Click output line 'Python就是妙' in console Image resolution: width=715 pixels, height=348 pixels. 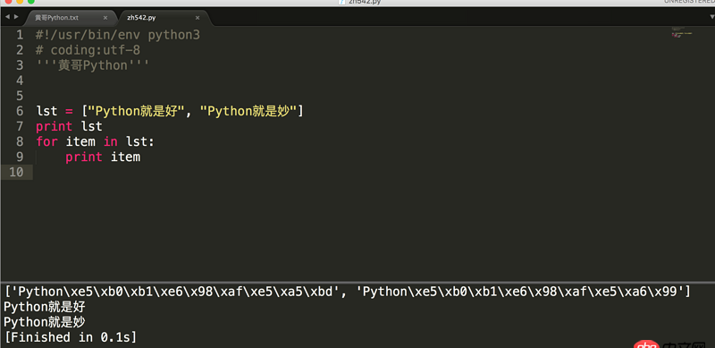[x=45, y=322]
